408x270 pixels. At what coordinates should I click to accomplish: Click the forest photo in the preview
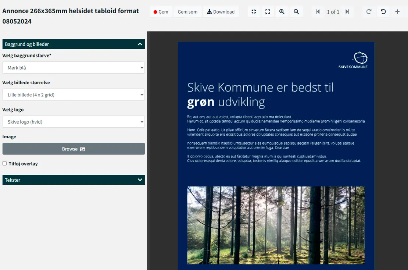(x=276, y=225)
